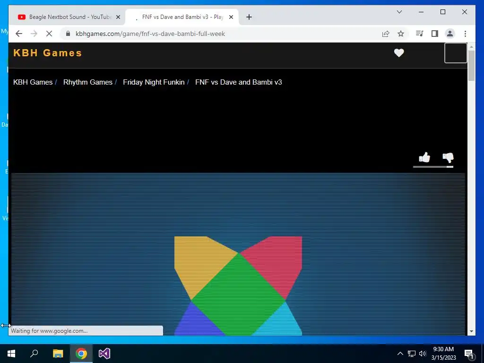Open the Friday Night Funkin breadcrumb
The width and height of the screenshot is (484, 363).
point(154,82)
